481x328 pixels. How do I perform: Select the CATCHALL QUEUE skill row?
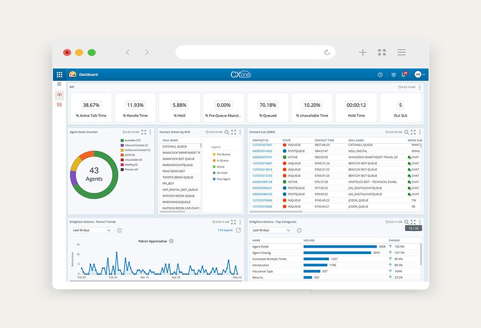tap(180, 146)
